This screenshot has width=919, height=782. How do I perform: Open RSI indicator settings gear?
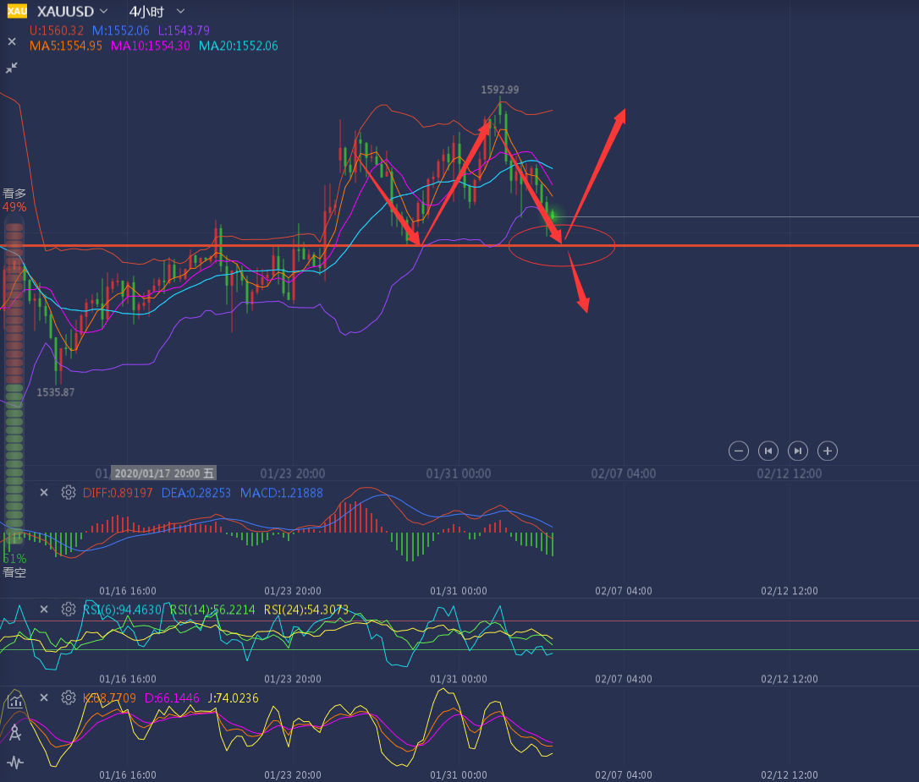click(x=69, y=609)
